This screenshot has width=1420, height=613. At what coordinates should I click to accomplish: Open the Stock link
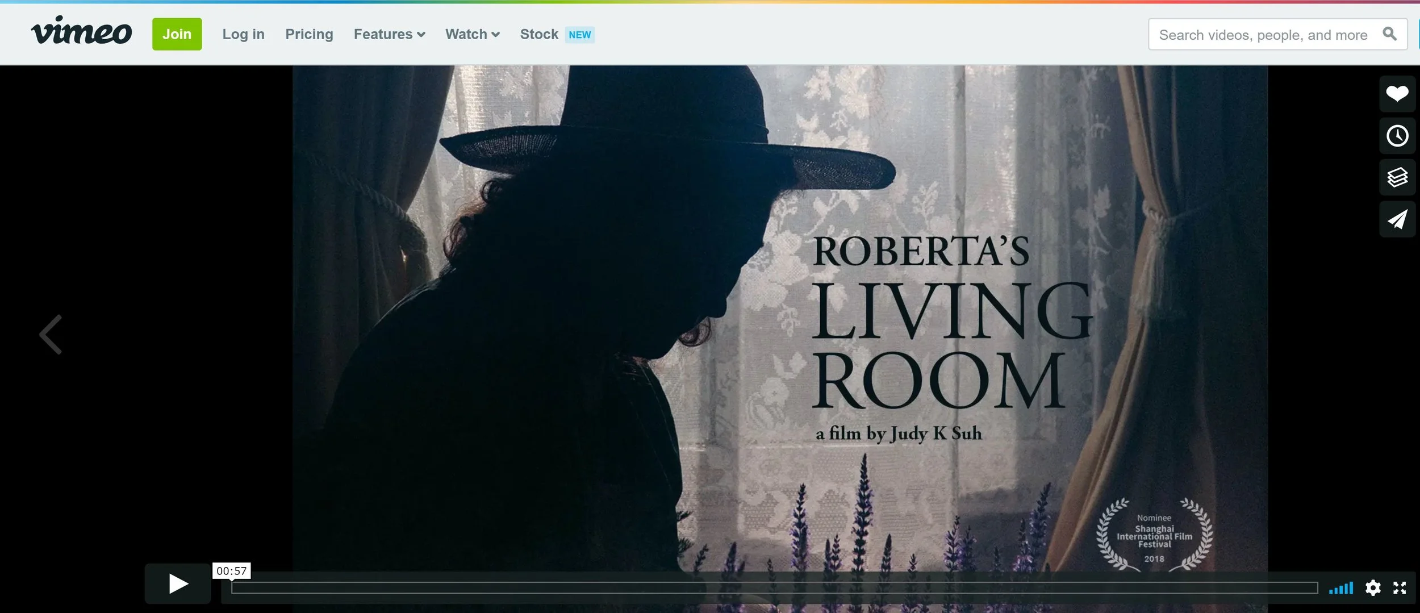coord(539,34)
